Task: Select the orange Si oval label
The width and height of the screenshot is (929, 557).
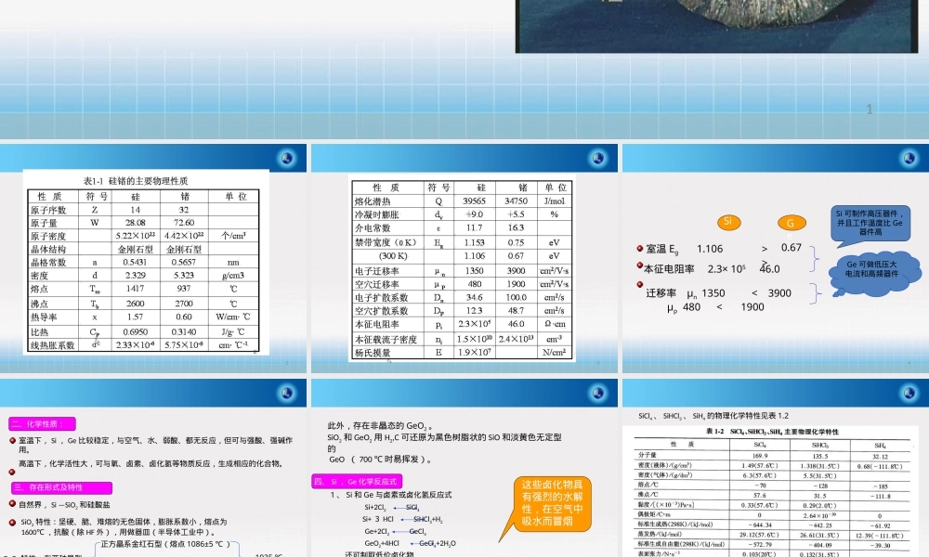Action: coord(728,221)
